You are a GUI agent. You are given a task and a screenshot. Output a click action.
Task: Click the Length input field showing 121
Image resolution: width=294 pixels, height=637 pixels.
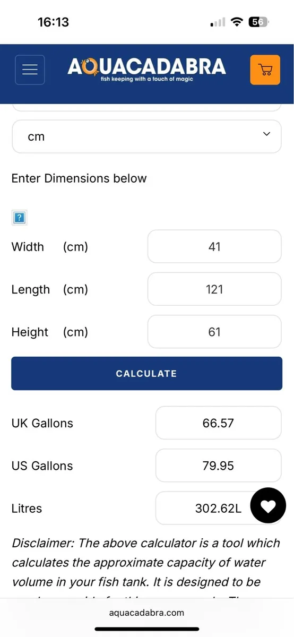214,289
